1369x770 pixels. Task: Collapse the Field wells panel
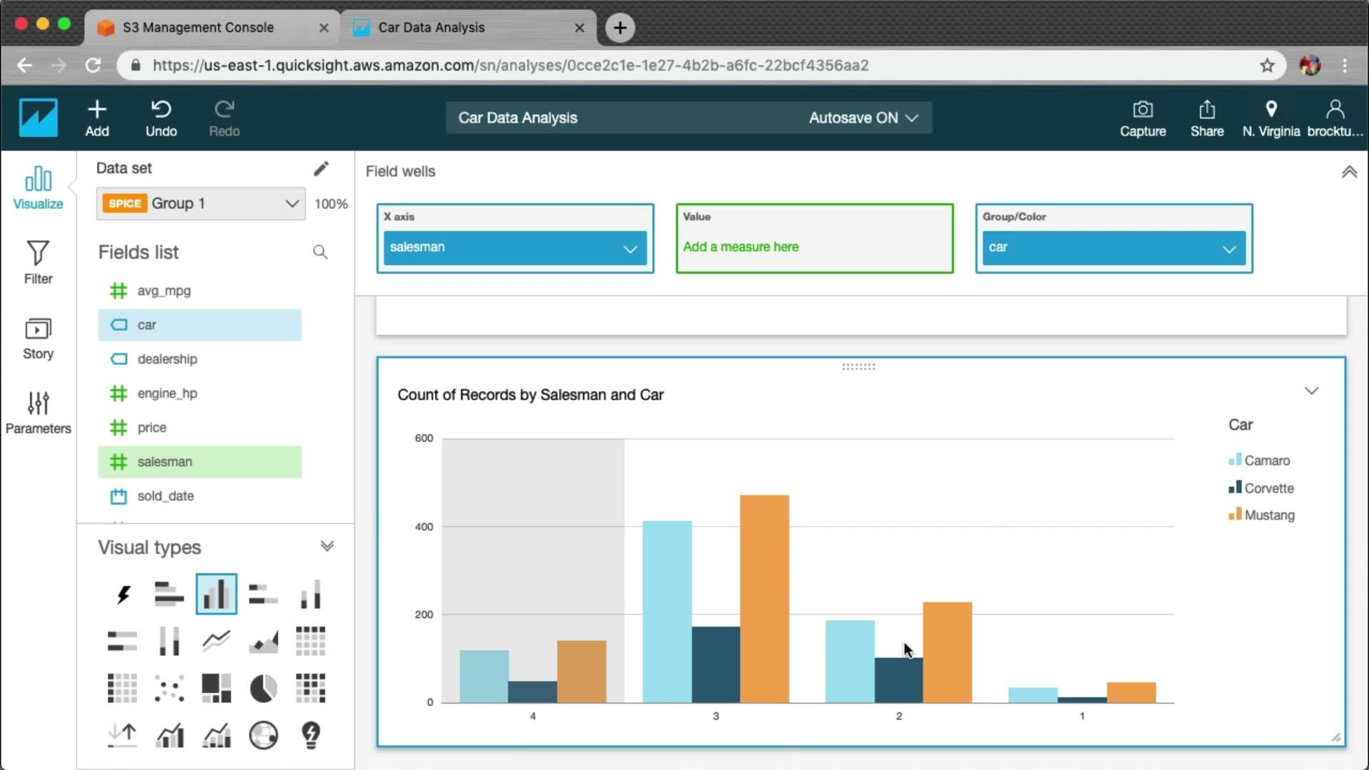tap(1349, 172)
